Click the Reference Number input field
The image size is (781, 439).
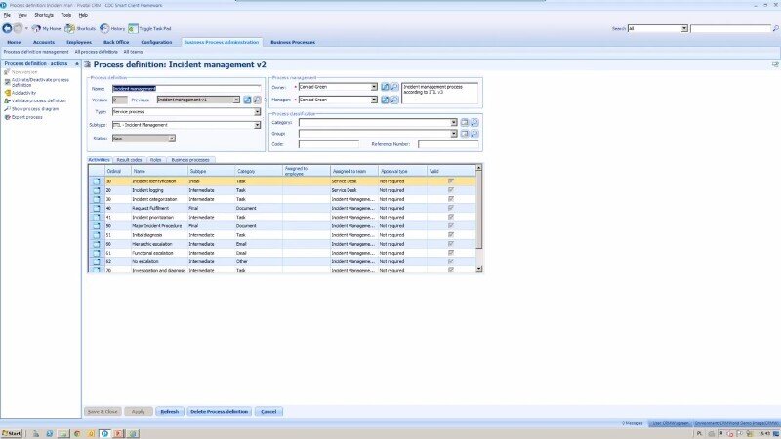click(x=448, y=144)
